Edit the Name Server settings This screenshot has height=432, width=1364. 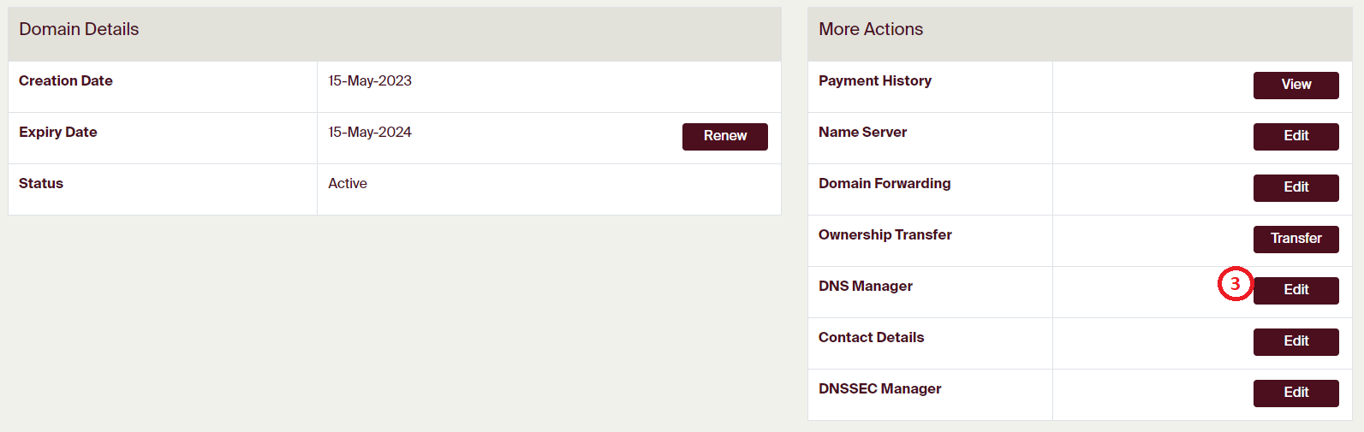1296,136
